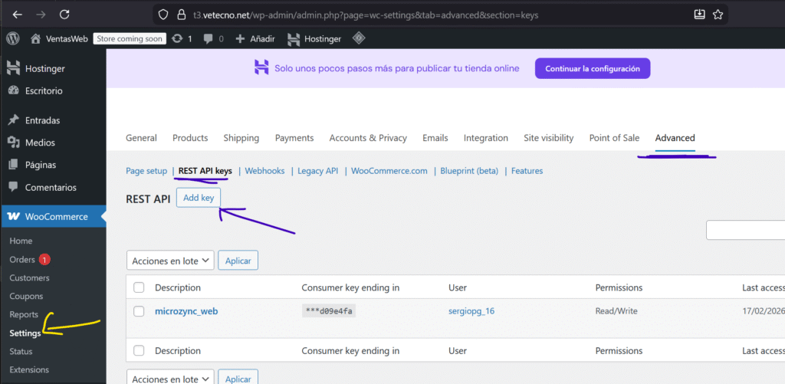Click the browser reload icon
This screenshot has width=785, height=384.
click(64, 15)
